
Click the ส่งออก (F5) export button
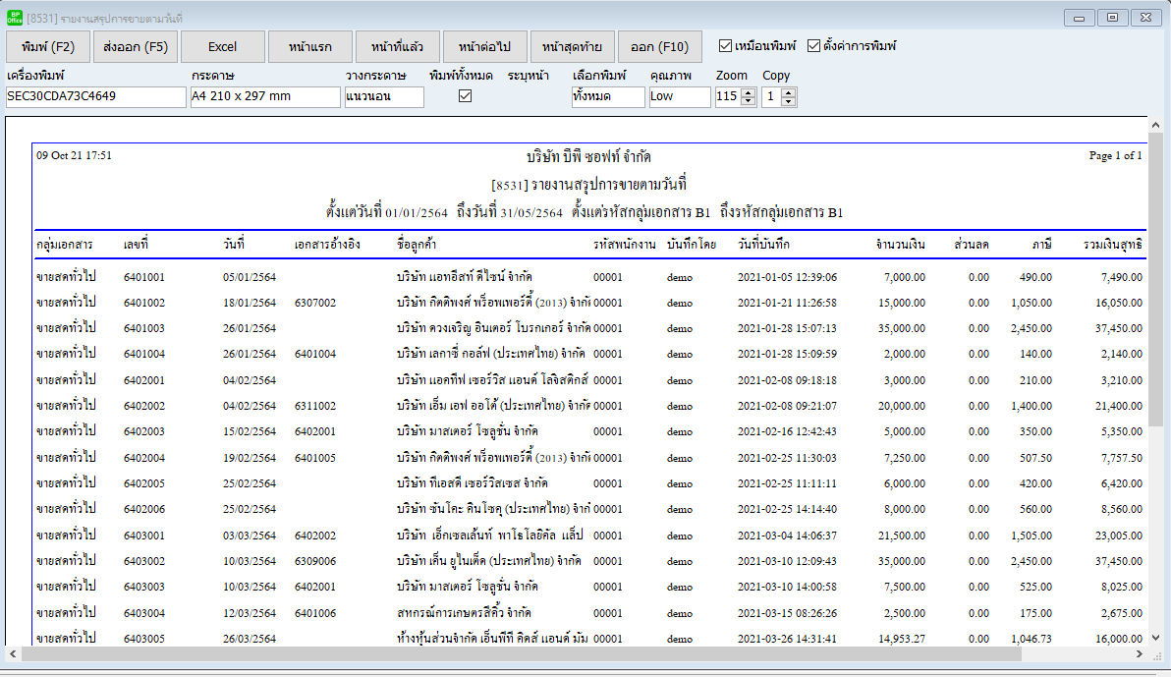point(136,46)
